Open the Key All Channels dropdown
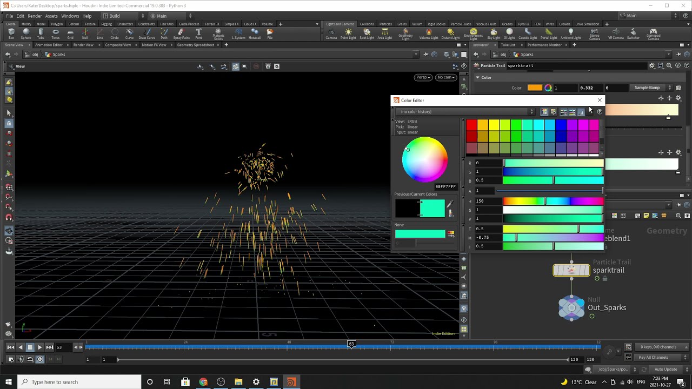The height and width of the screenshot is (389, 692). click(657, 357)
